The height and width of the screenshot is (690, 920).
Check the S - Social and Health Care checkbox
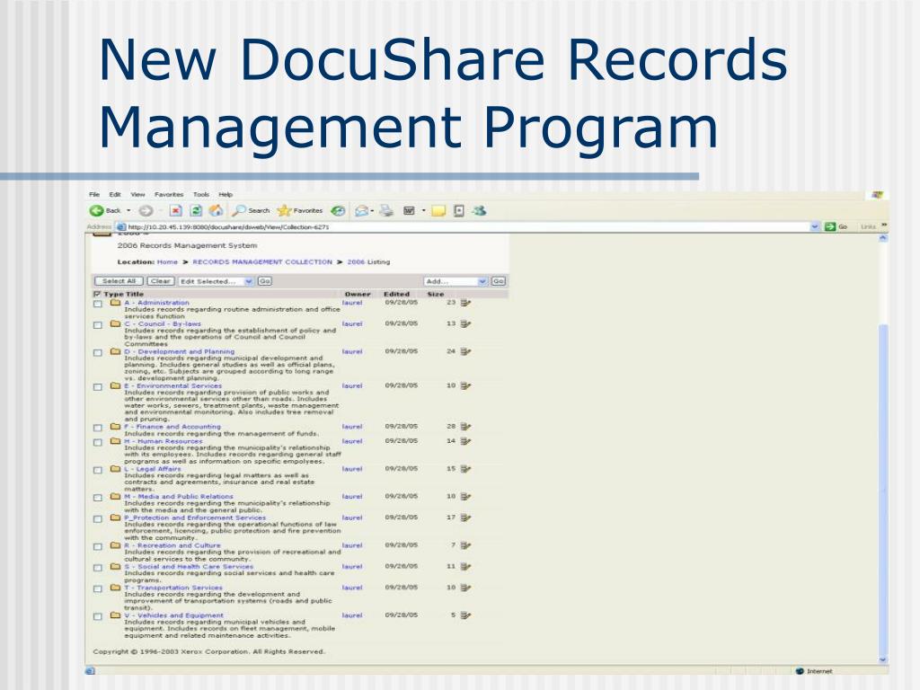pos(98,568)
